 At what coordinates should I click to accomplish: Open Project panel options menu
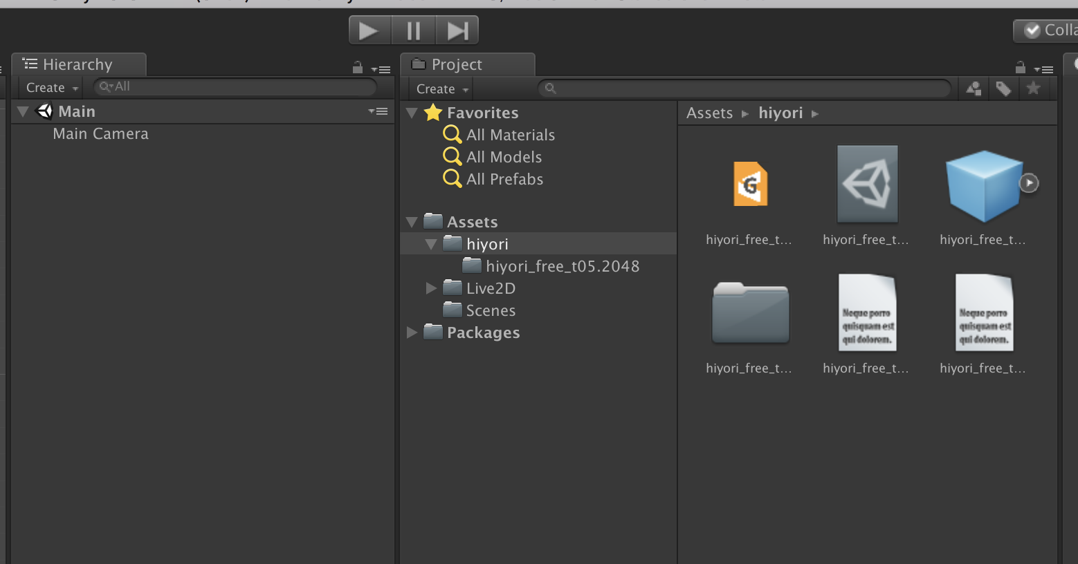coord(1043,69)
